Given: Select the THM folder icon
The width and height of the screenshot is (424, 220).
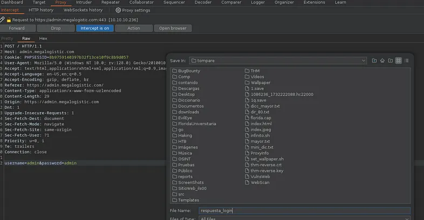Looking at the screenshot, I should (247, 71).
